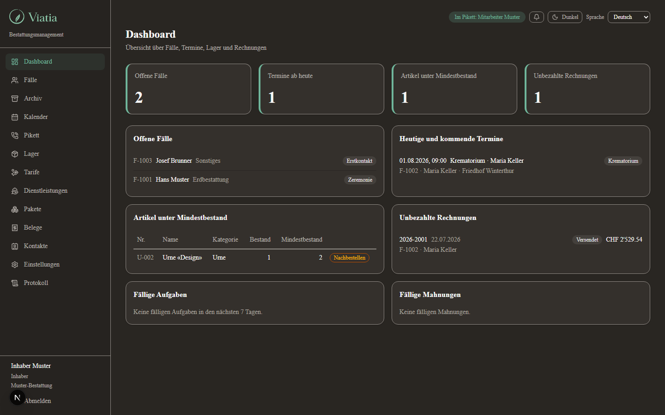Screen dimensions: 665x415
Task: Click the Dienstleistungen bell-service icon
Action: pyautogui.click(x=15, y=191)
